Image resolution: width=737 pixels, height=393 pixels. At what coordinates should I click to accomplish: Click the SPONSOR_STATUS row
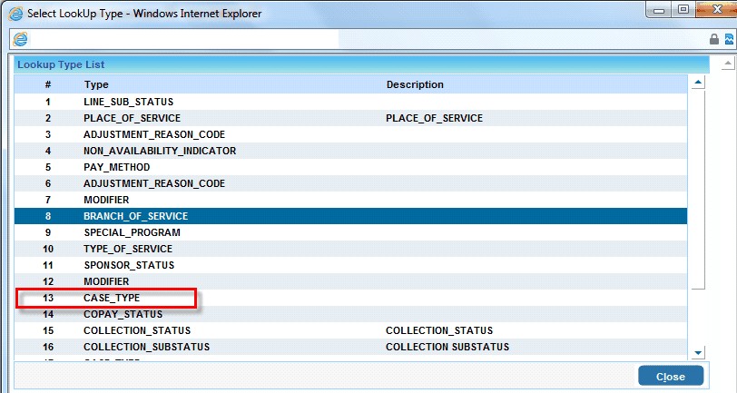pyautogui.click(x=128, y=265)
